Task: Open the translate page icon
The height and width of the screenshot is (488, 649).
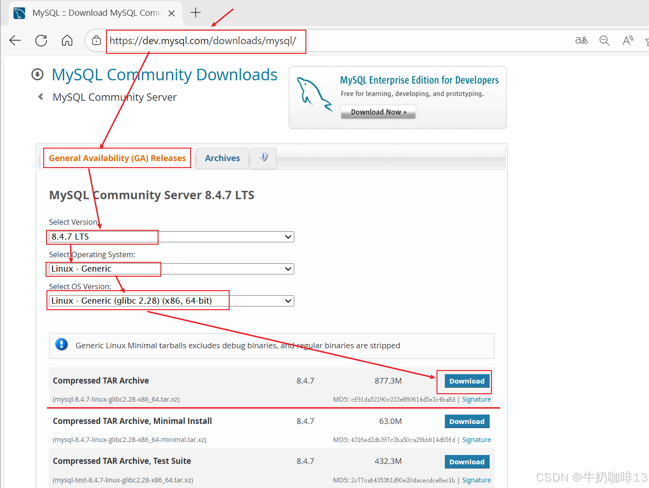Action: pos(581,40)
